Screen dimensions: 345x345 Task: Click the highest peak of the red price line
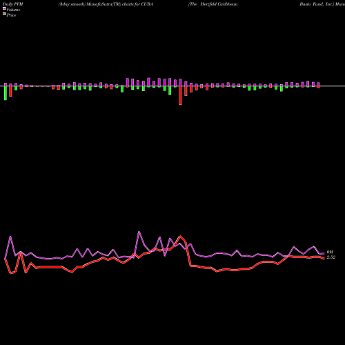[x=180, y=236]
